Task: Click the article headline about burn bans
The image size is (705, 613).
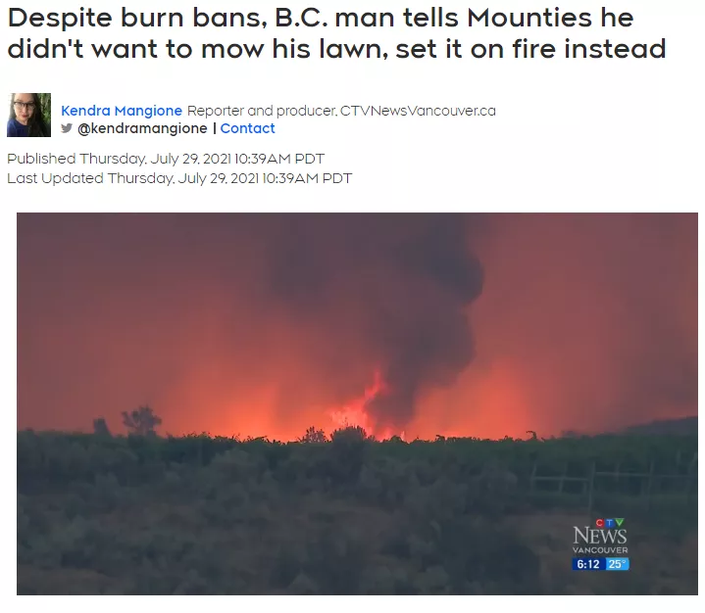Action: (x=336, y=33)
